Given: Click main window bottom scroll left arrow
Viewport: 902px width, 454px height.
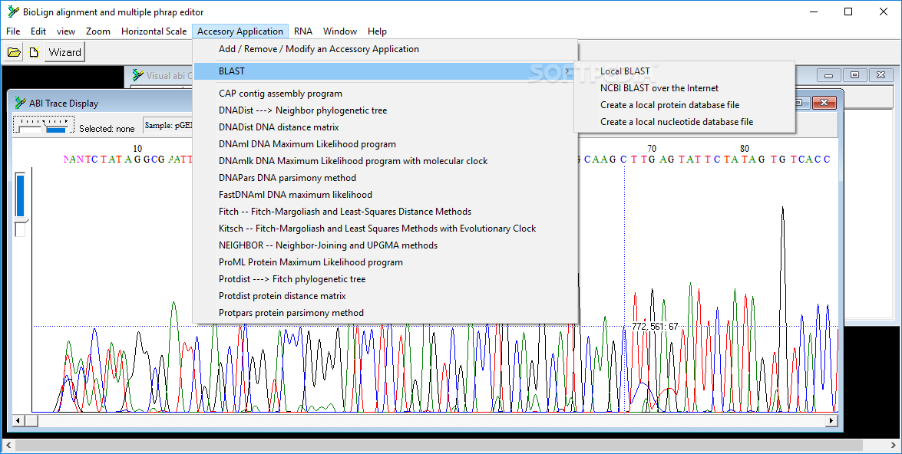Looking at the screenshot, I should coord(8,446).
